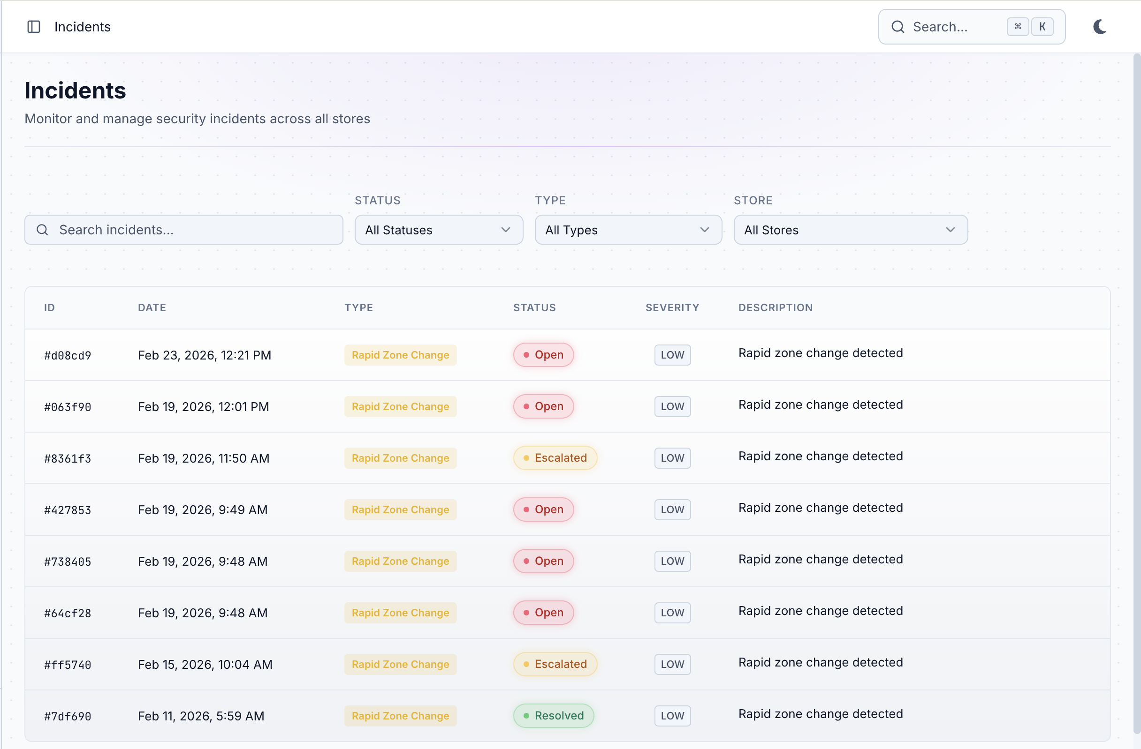
Task: Toggle the Resolved status on incident #7df690
Action: pos(553,716)
